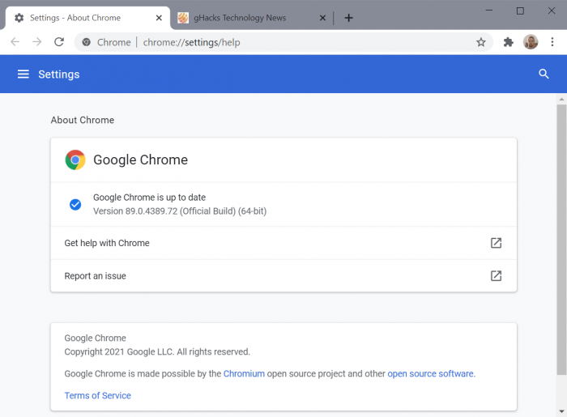The width and height of the screenshot is (567, 417).
Task: Click external link icon for Report an issue
Action: pos(496,276)
